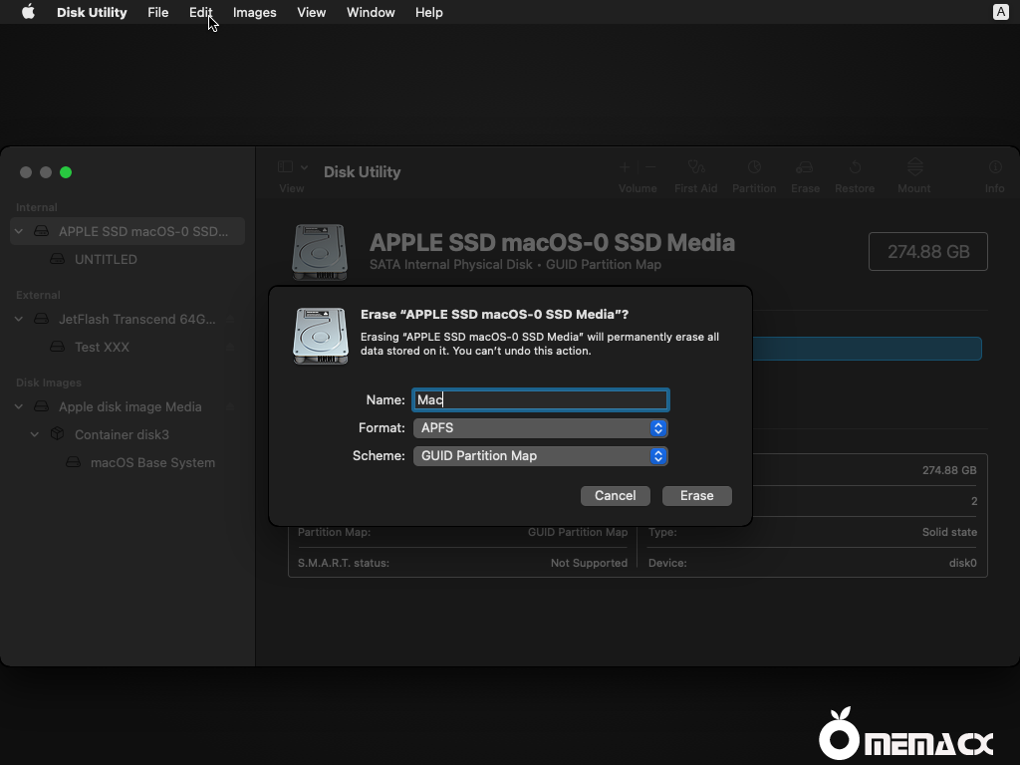The image size is (1020, 765).
Task: Click the Erase toolbar icon
Action: (805, 167)
